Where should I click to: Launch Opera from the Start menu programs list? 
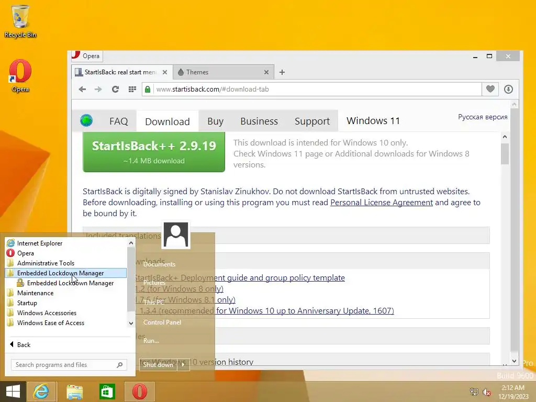coord(66,253)
